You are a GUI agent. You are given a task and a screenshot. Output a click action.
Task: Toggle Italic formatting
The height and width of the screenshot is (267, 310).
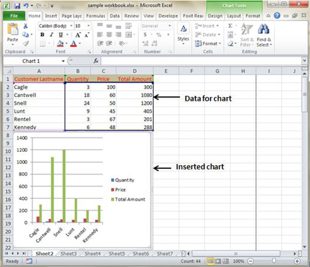[51, 35]
